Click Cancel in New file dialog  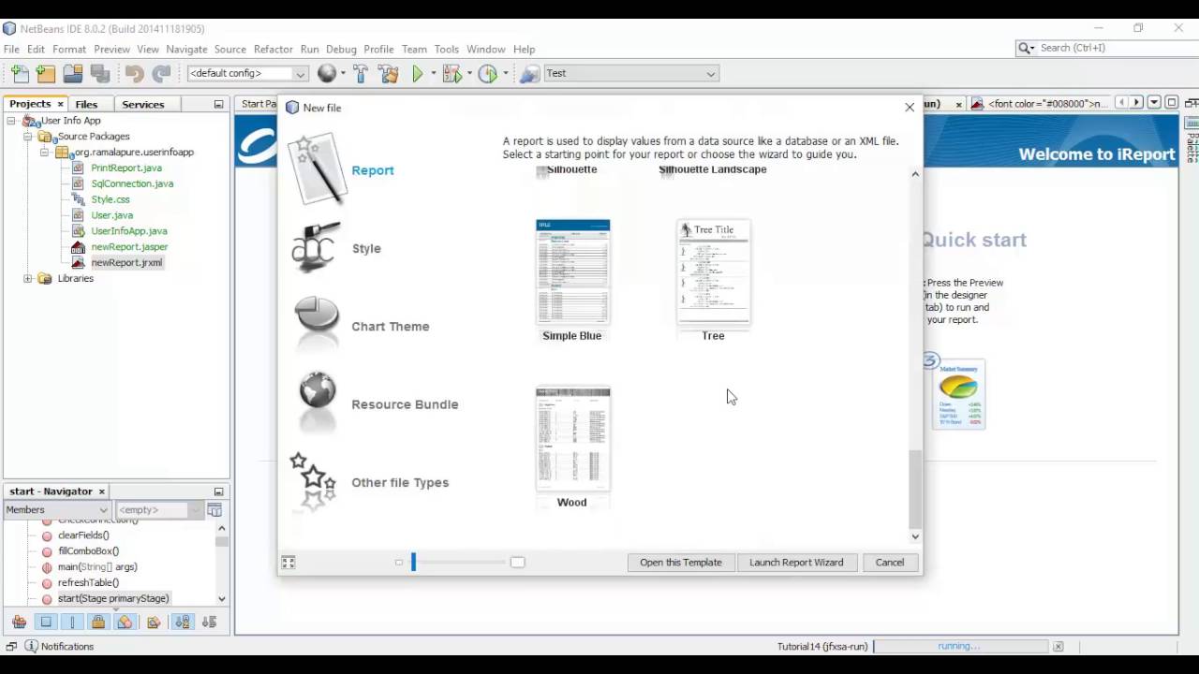click(x=890, y=563)
